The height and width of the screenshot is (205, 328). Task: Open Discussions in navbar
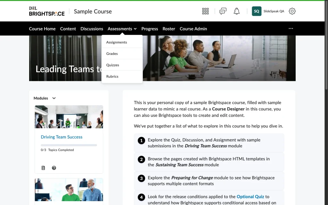pyautogui.click(x=92, y=29)
